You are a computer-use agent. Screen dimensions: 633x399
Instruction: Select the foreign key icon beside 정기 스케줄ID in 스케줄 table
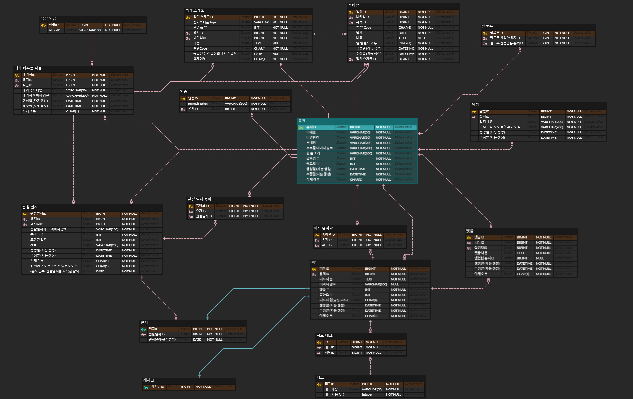(351, 59)
